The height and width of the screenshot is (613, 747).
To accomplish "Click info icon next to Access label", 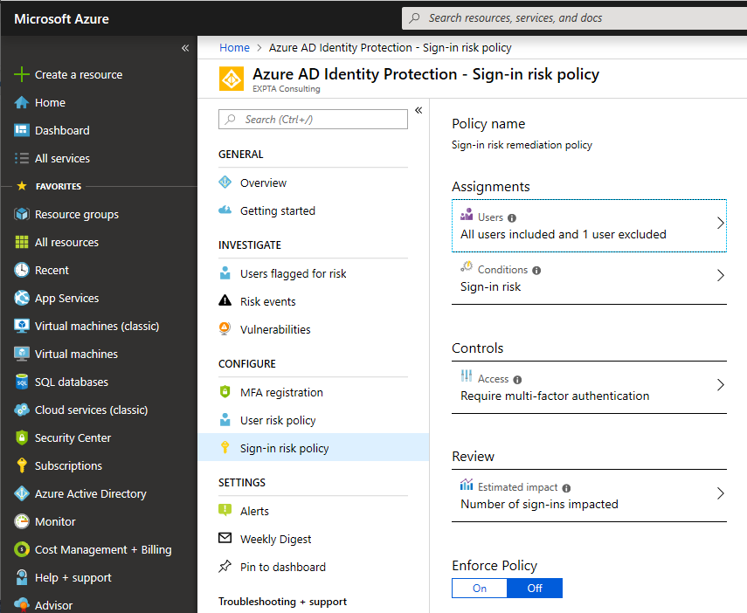I will click(517, 380).
